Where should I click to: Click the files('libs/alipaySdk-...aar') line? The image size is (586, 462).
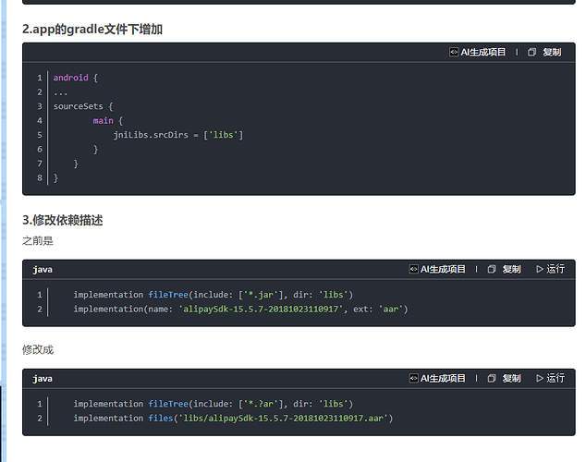(x=233, y=419)
